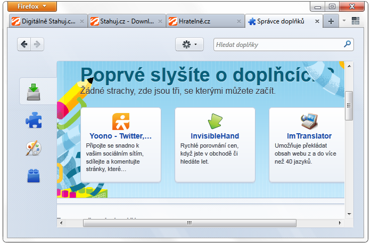The height and width of the screenshot is (243, 371).
Task: Click the vertical scrollbar down arrow
Action: point(349,214)
